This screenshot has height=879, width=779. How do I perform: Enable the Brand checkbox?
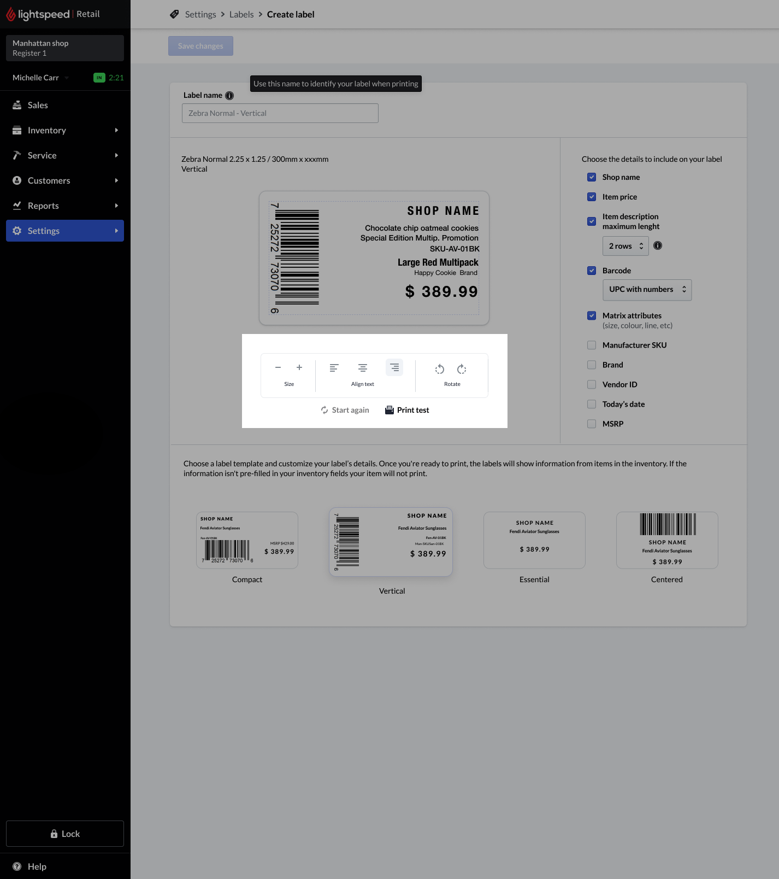[592, 365]
